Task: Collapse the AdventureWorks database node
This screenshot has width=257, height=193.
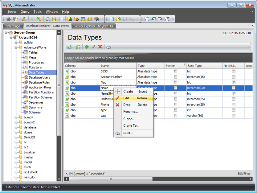Action: coord(16,47)
